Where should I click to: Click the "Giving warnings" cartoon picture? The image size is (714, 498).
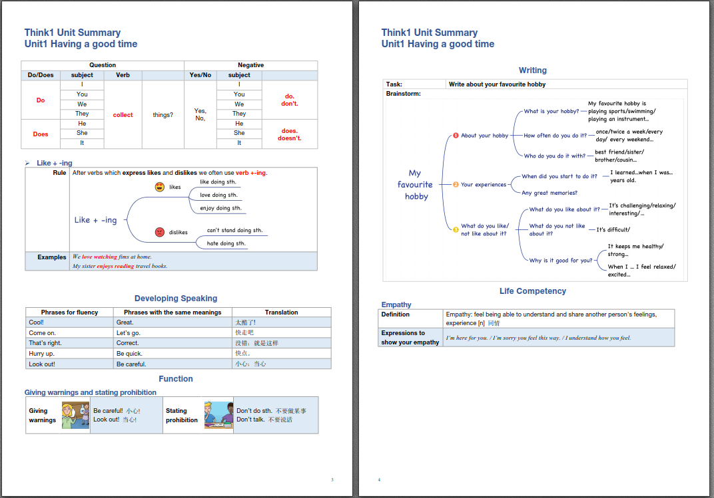75,415
